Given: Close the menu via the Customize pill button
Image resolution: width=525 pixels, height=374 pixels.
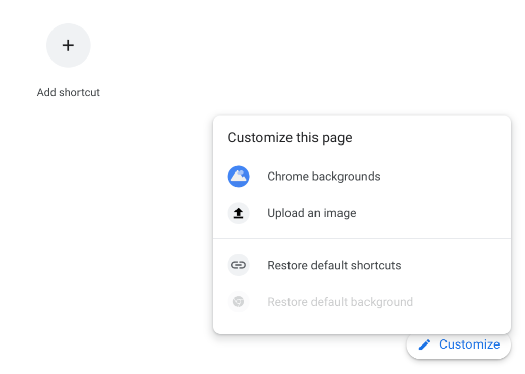Looking at the screenshot, I should (x=458, y=345).
